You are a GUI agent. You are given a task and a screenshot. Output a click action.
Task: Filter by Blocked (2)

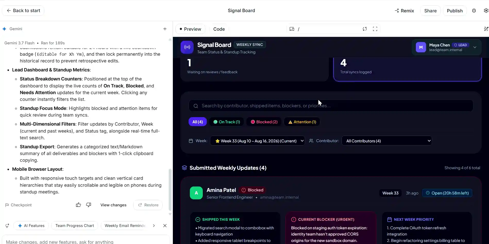coord(264,122)
